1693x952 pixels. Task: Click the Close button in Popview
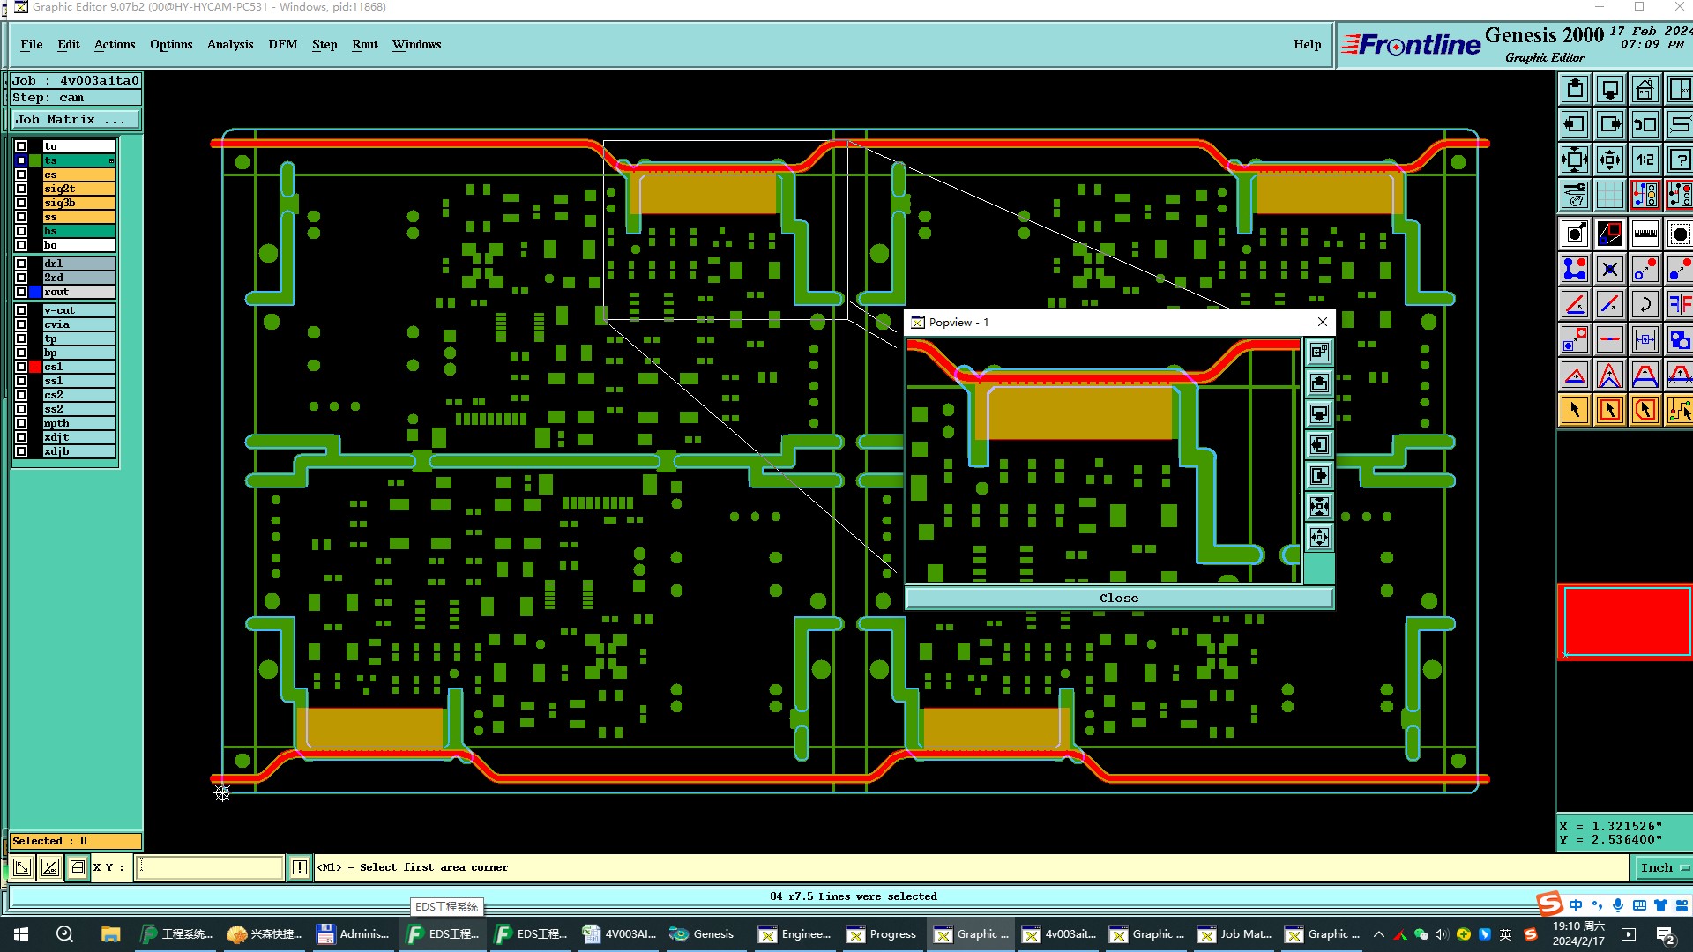(x=1118, y=598)
